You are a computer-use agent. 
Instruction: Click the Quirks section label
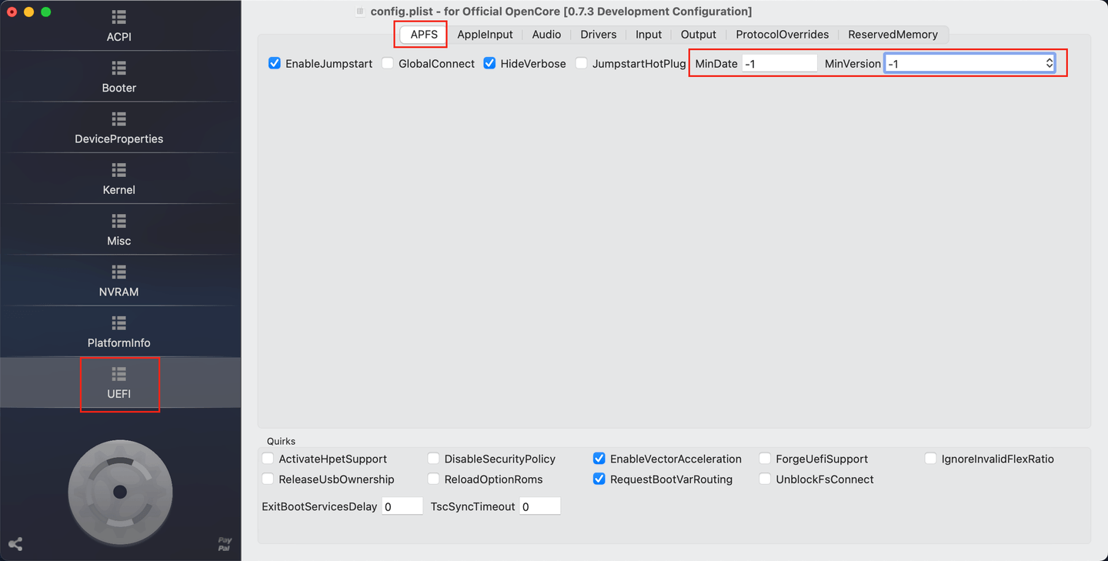281,441
